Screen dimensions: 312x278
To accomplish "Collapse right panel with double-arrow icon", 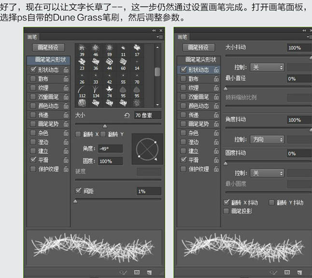I will click(304, 30).
